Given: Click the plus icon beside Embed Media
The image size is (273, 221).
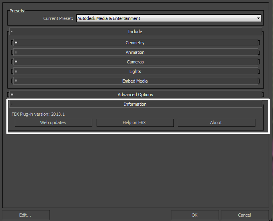Looking at the screenshot, I should click(16, 81).
